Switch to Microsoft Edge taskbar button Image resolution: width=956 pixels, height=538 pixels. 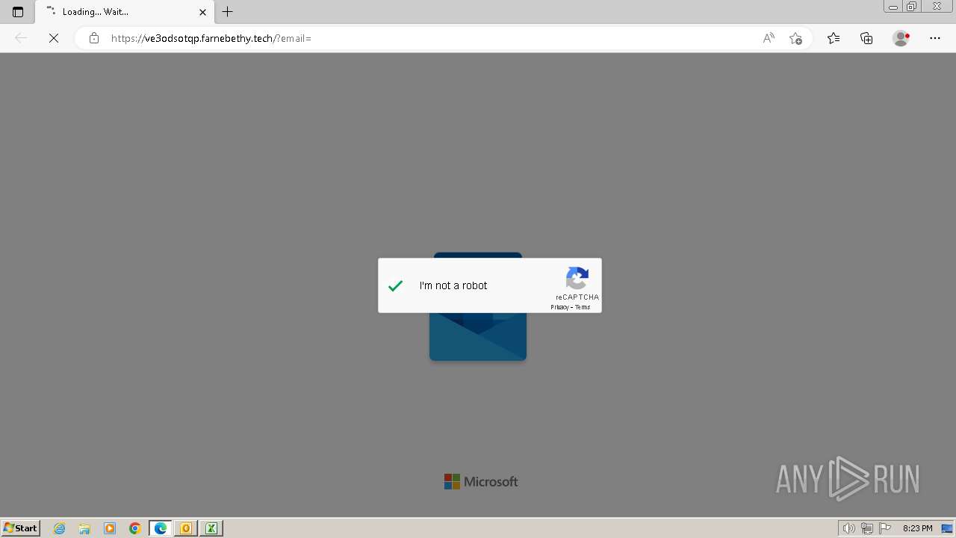[161, 528]
